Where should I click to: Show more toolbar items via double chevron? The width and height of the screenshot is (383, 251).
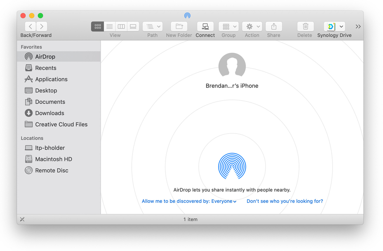pos(358,26)
